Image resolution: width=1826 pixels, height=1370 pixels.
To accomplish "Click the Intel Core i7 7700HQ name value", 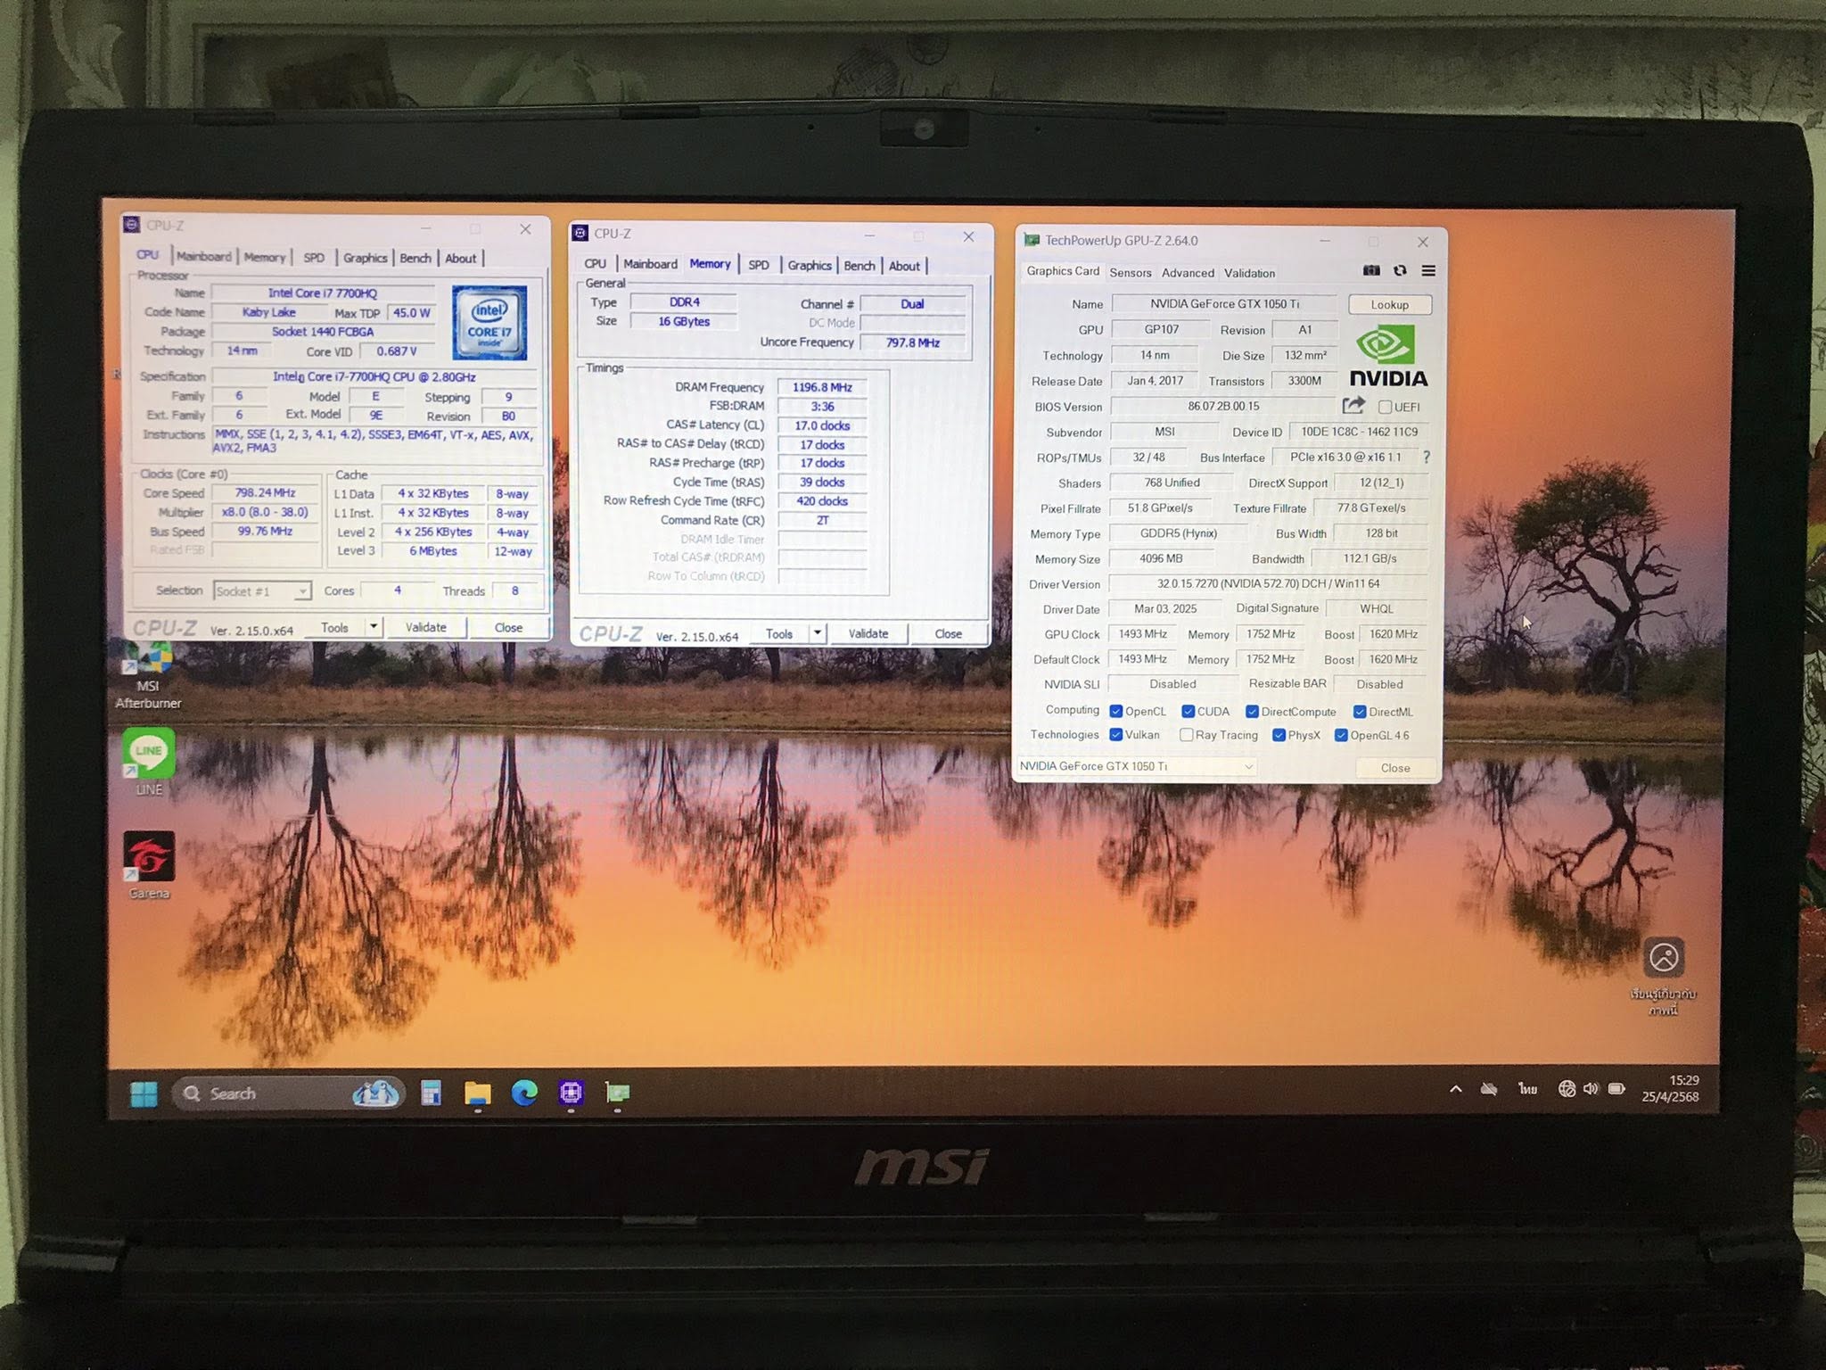I will [x=323, y=293].
